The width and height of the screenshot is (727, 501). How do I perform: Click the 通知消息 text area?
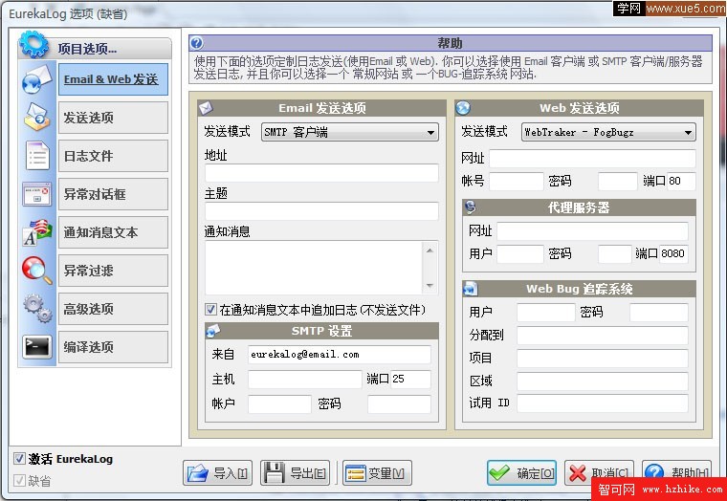click(x=315, y=268)
